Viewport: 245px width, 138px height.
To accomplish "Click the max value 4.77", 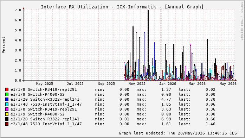I will coord(166,99).
